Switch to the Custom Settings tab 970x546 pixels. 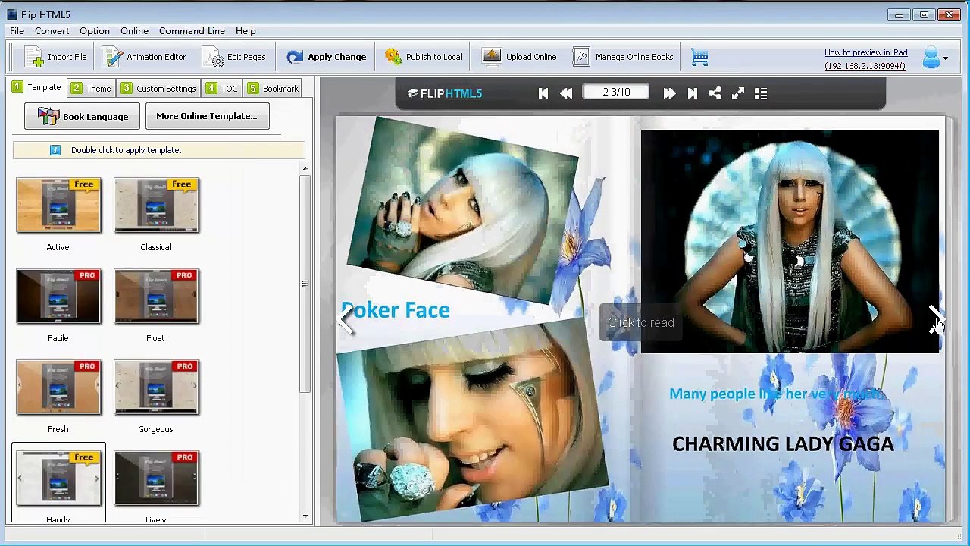tap(158, 89)
